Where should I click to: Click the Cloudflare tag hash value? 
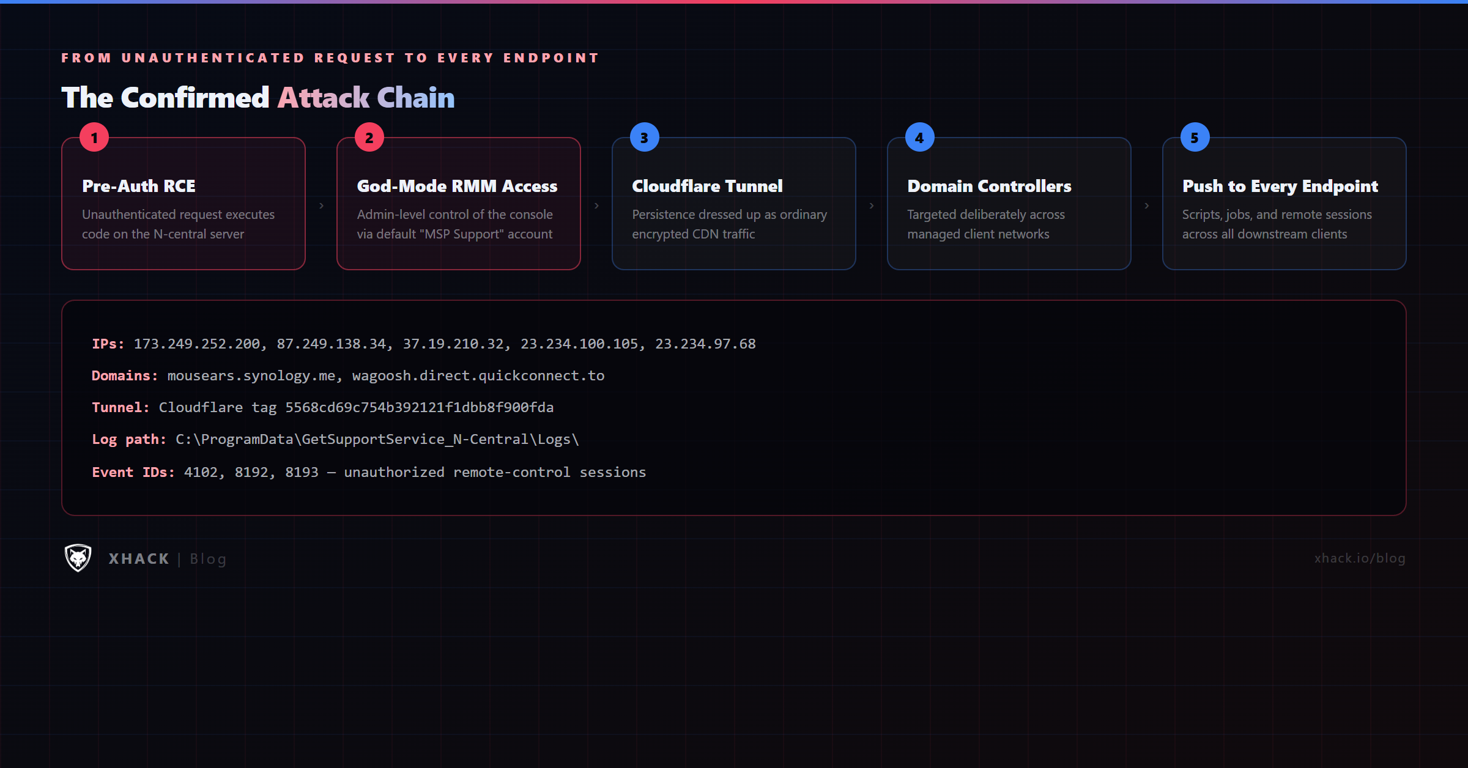coord(420,407)
